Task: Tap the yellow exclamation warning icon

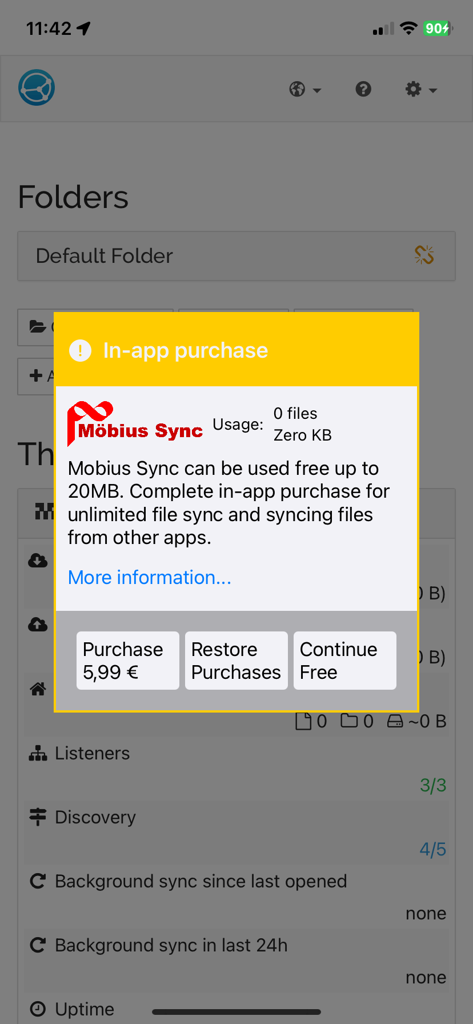Action: (80, 350)
